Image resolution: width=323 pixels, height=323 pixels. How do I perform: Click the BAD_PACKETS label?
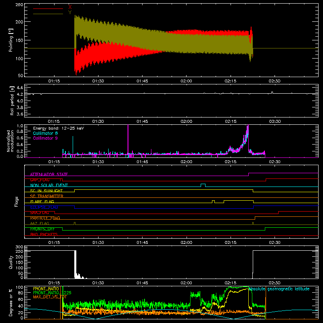44,234
